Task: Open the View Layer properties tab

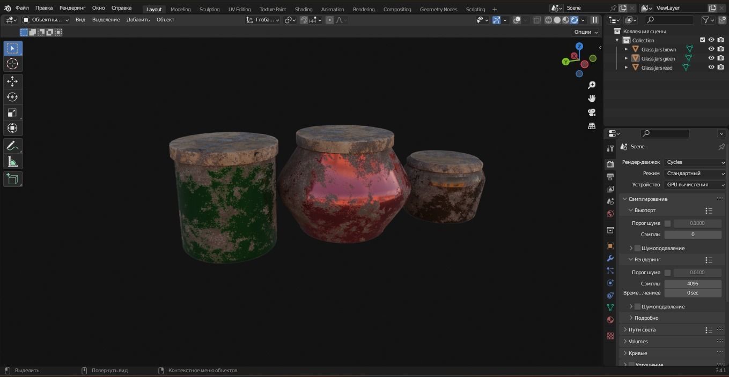Action: [610, 189]
